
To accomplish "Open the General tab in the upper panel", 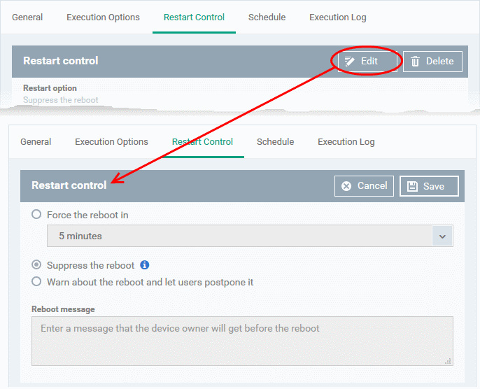I will (27, 17).
